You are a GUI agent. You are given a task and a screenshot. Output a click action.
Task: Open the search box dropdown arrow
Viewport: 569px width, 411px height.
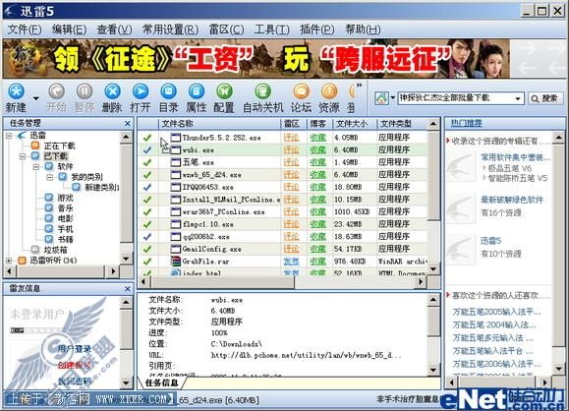pyautogui.click(x=518, y=98)
